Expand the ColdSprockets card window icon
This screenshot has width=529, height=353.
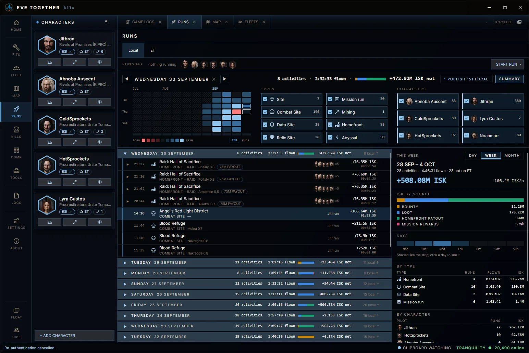[75, 142]
